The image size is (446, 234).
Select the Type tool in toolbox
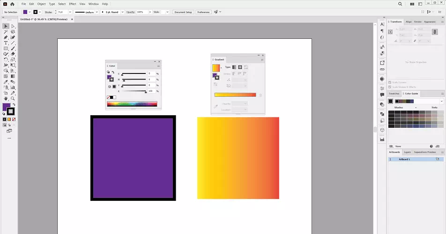click(6, 43)
